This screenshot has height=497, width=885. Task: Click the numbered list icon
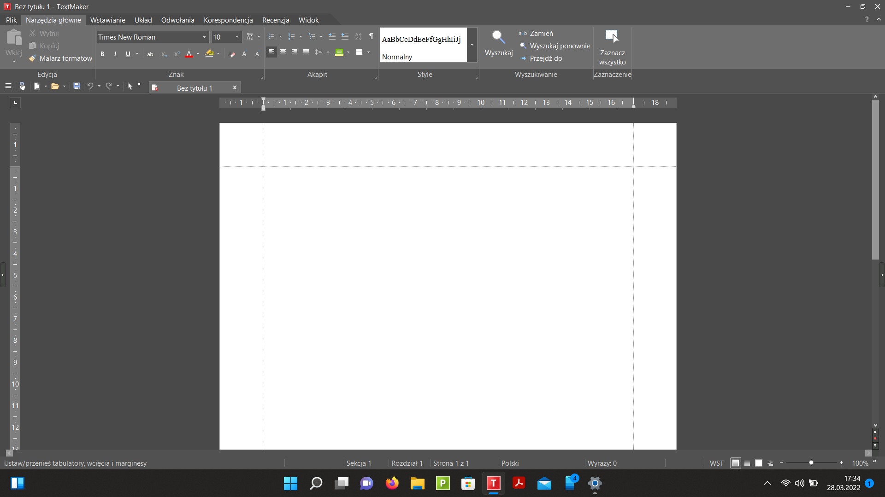click(291, 36)
